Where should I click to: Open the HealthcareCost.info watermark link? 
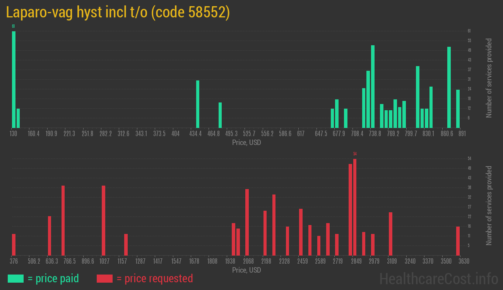click(438, 278)
